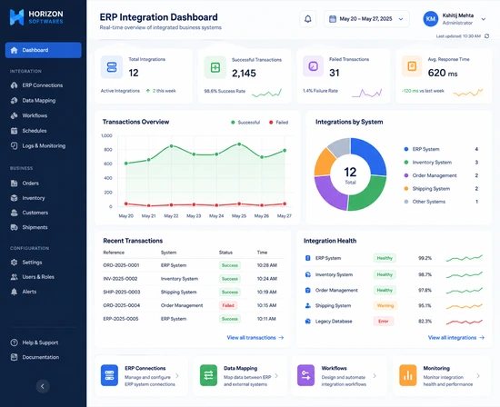
Task: Click the Monitoring orange bar chart icon
Action: (x=408, y=375)
